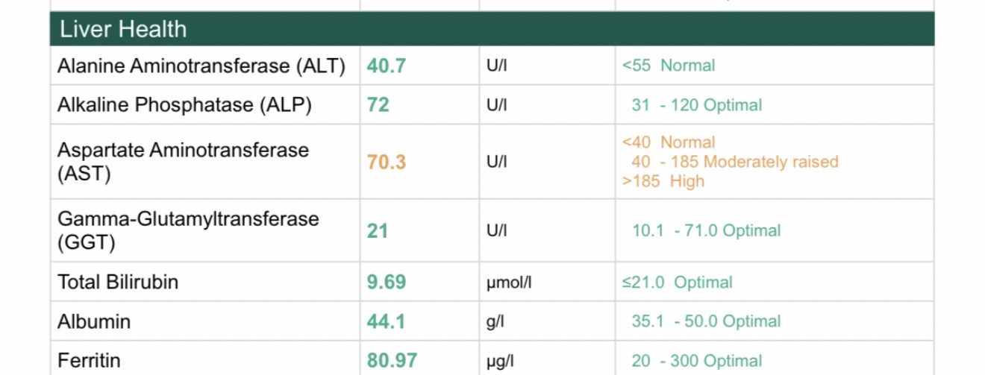Click the ALP result value 72
This screenshot has height=375, width=985.
pyautogui.click(x=378, y=105)
